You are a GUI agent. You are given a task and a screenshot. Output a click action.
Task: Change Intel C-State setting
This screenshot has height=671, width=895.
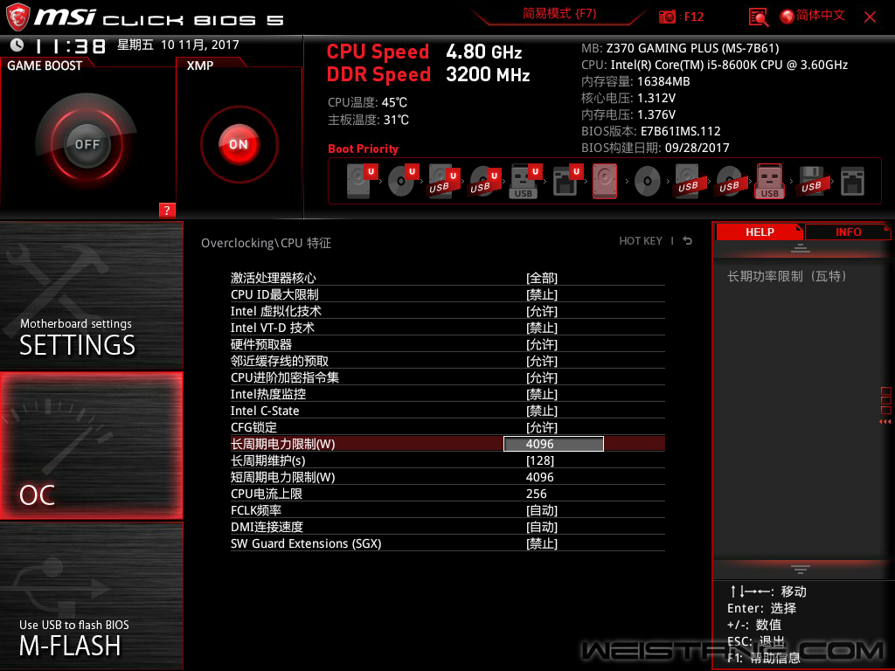[x=447, y=411]
